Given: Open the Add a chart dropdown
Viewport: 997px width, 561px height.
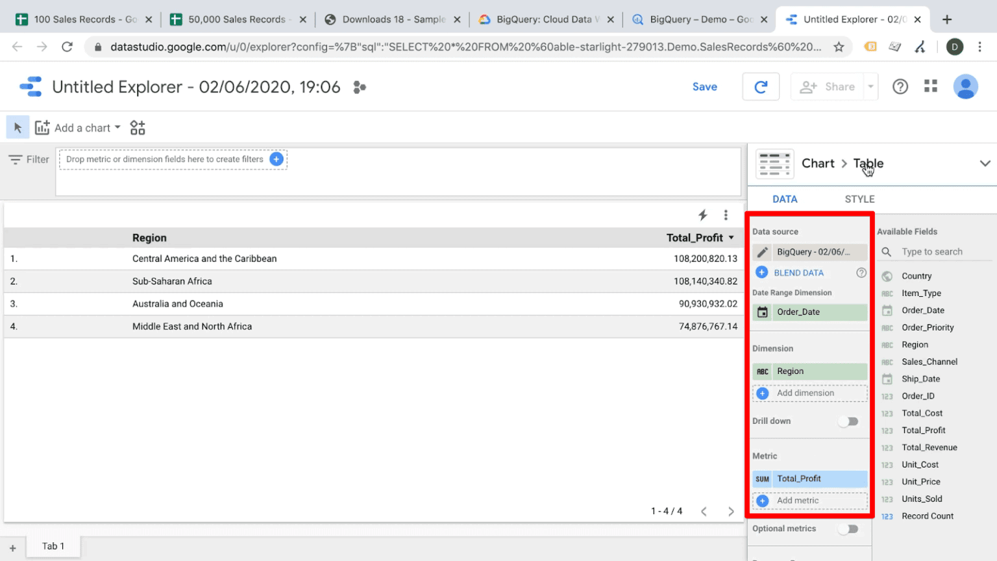Looking at the screenshot, I should click(x=78, y=127).
